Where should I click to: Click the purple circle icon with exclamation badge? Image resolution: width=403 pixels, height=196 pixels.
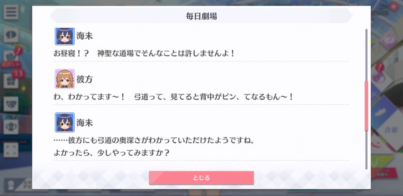[378, 74]
